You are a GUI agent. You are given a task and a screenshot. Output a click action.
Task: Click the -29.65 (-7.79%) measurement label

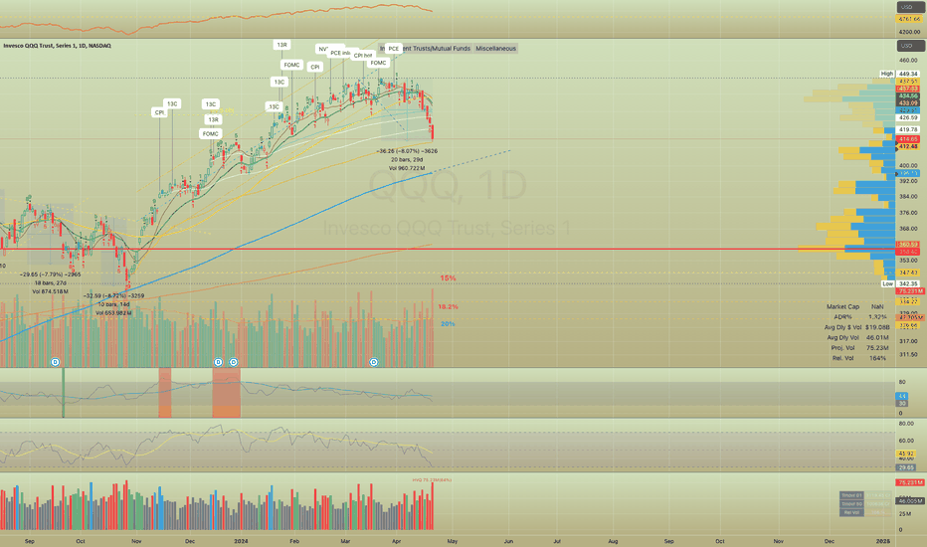coord(50,274)
